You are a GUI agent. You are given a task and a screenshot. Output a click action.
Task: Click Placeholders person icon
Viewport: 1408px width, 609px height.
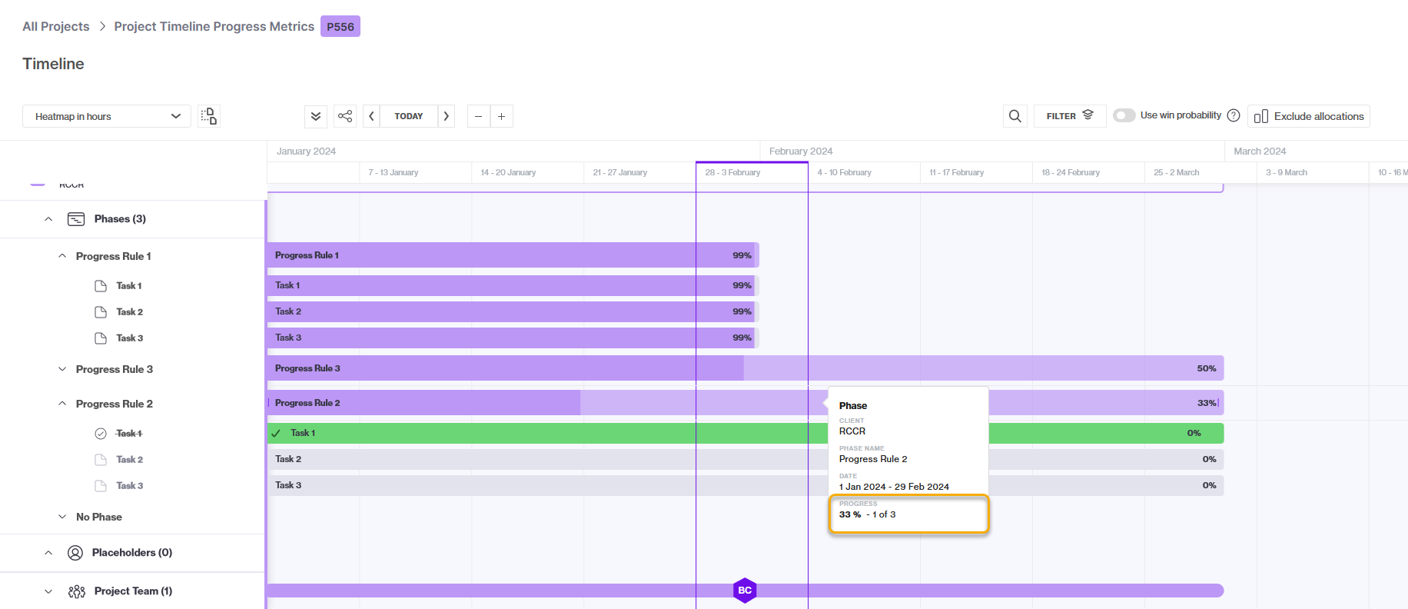(x=75, y=553)
